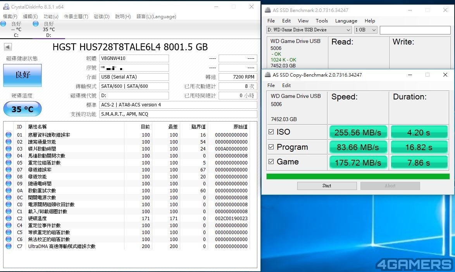
Task: Click AS SSD Copy-Benchmark title bar icon
Action: (268, 75)
